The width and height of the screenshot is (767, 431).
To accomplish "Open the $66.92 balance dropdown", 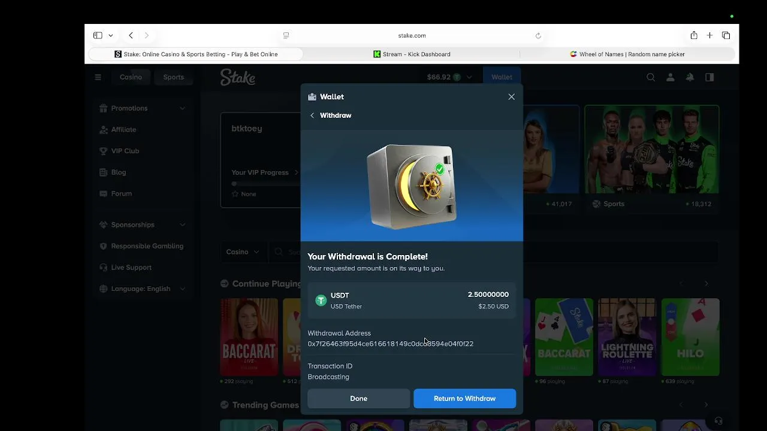I will tap(449, 77).
